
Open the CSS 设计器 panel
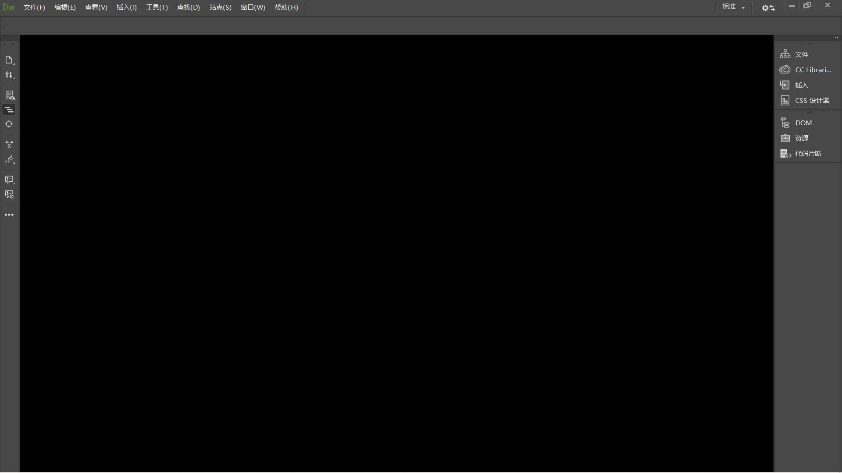click(812, 100)
